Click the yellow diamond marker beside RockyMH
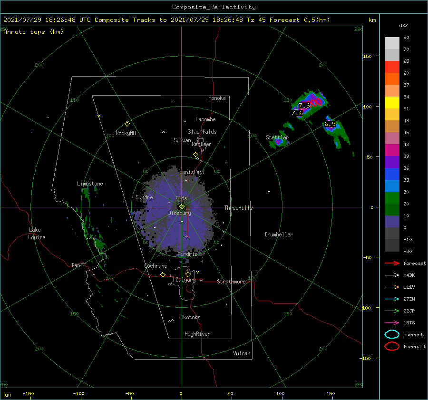 [x=127, y=124]
